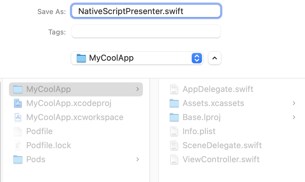The image size is (305, 182).
Task: Click the folder icon in the location popup
Action: tap(81, 58)
